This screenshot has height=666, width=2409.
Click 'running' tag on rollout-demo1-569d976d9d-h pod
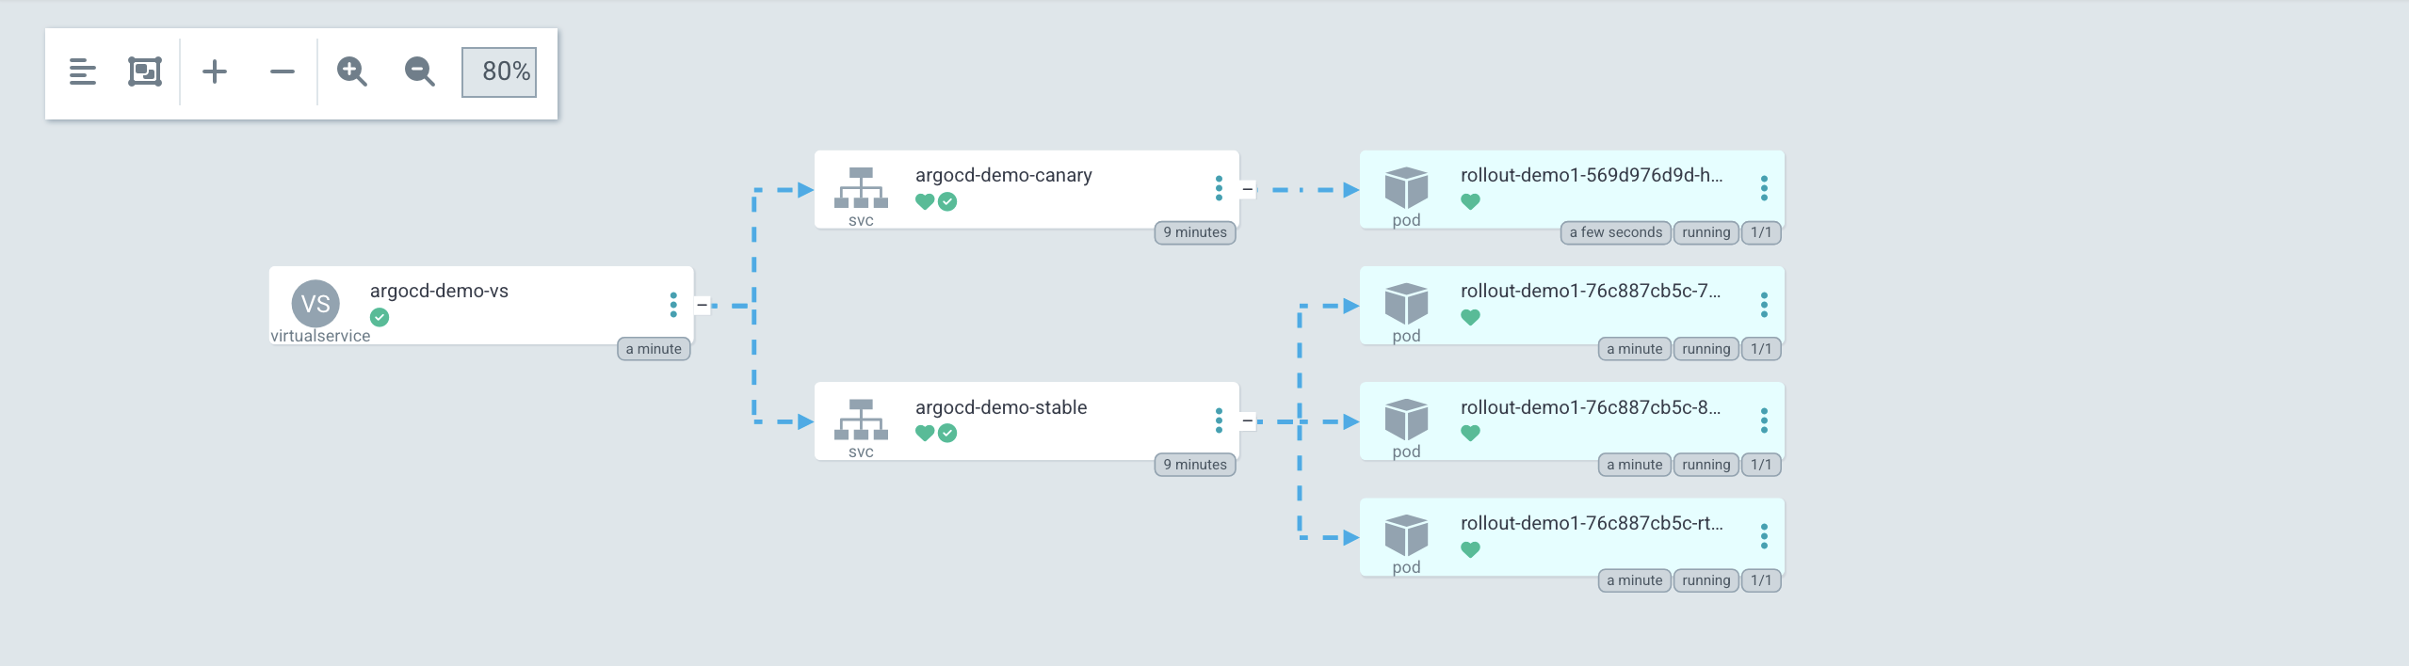point(1706,232)
